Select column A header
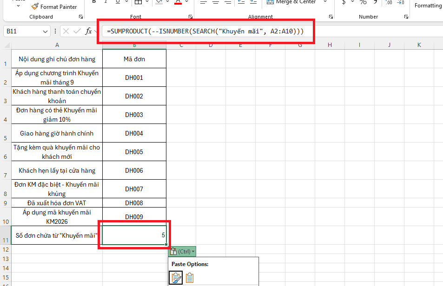This screenshot has height=286, width=443. [x=57, y=45]
